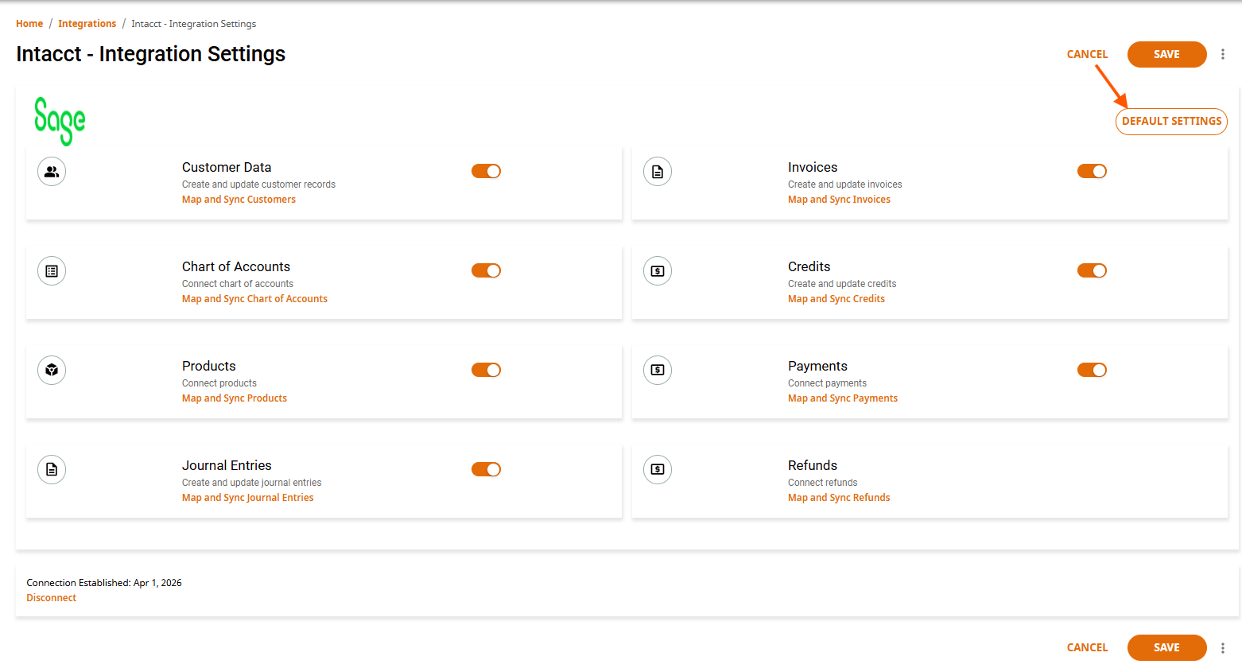Image resolution: width=1242 pixels, height=668 pixels.
Task: Click the Journal Entries document icon
Action: (52, 469)
